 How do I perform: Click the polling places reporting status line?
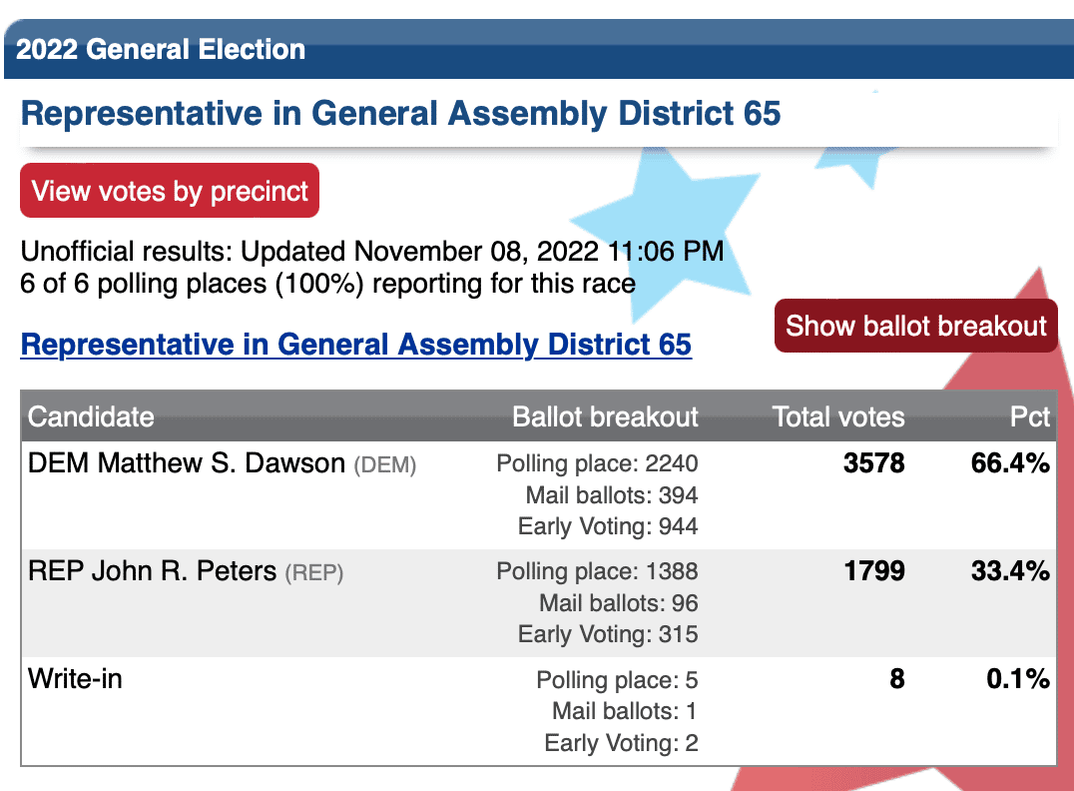point(328,284)
